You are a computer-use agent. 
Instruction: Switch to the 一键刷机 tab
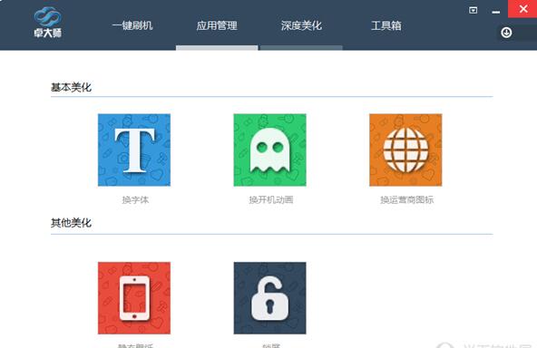click(132, 25)
